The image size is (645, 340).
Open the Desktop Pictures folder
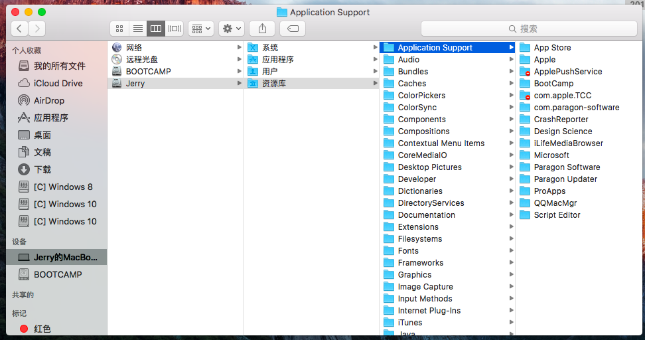point(429,167)
